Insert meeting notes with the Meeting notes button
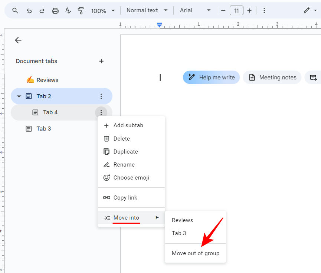 tap(272, 77)
